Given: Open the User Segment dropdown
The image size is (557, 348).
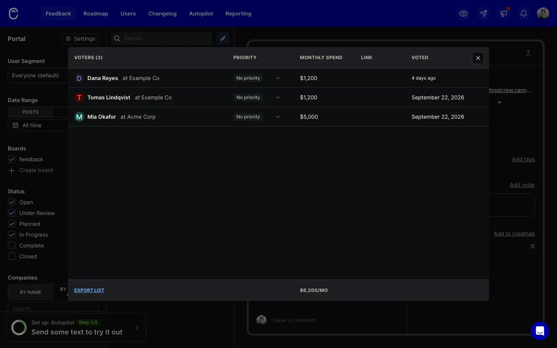Looking at the screenshot, I should 38,75.
